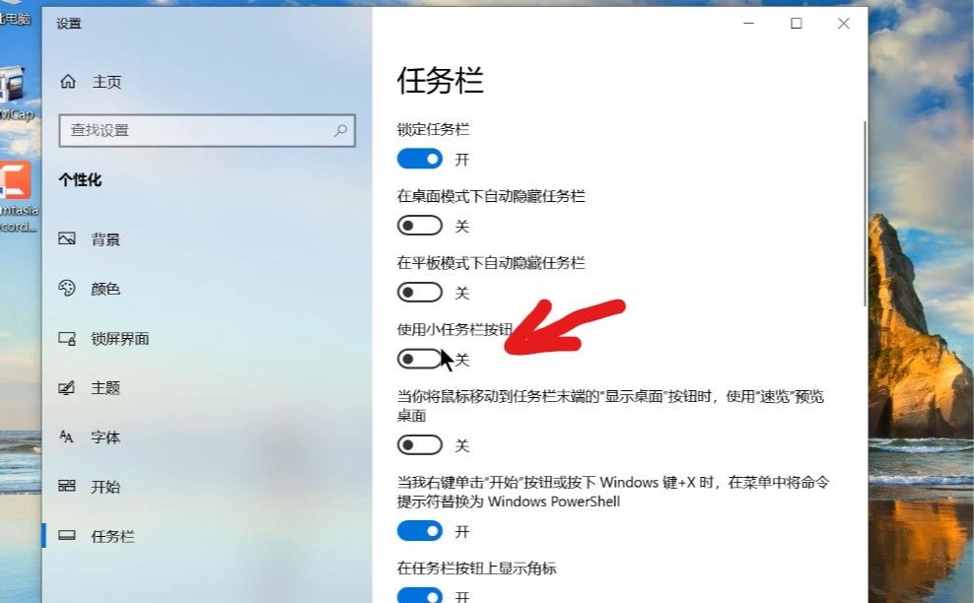Toggle 在任务栏按钮上显示角标 switch
The height and width of the screenshot is (603, 974).
pos(420,595)
